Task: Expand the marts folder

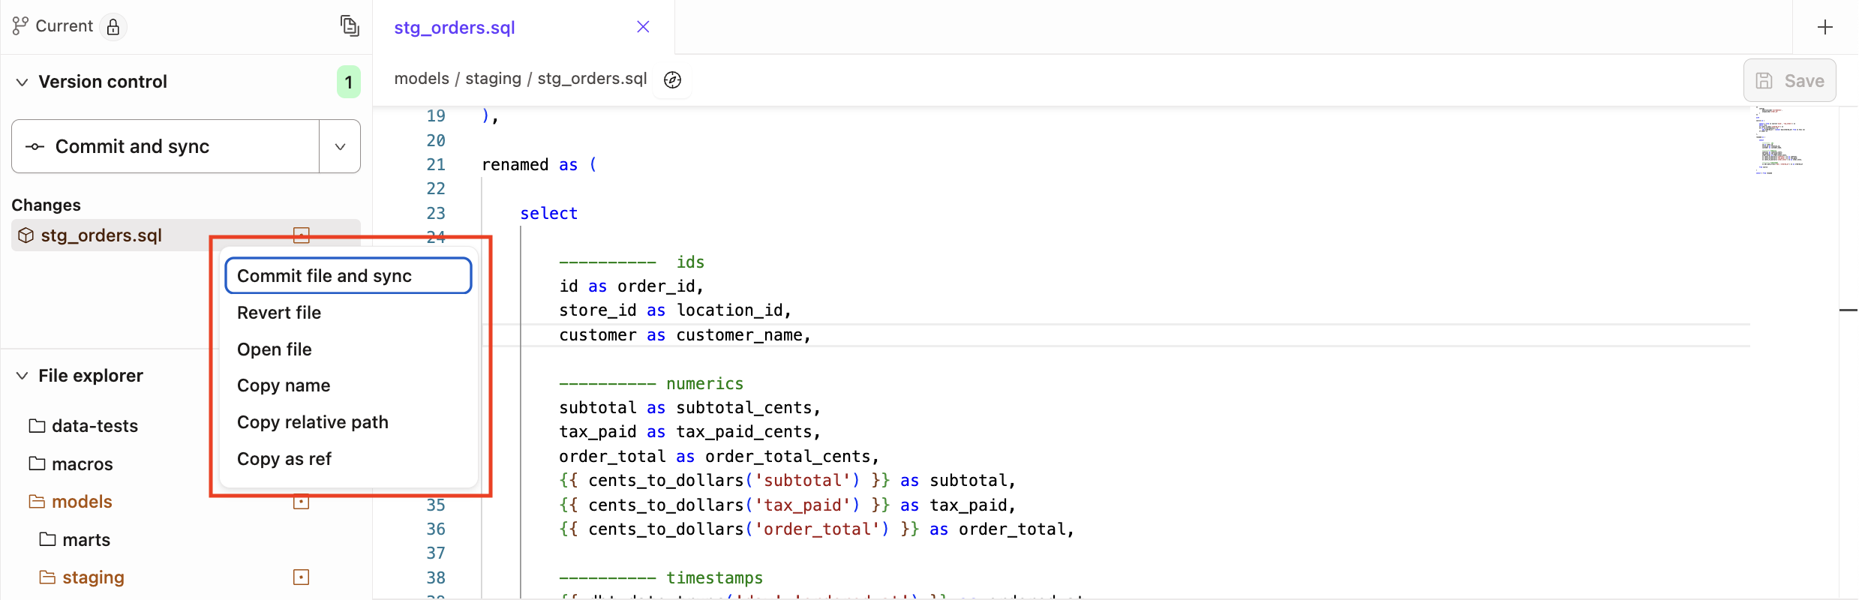Action: (x=86, y=540)
